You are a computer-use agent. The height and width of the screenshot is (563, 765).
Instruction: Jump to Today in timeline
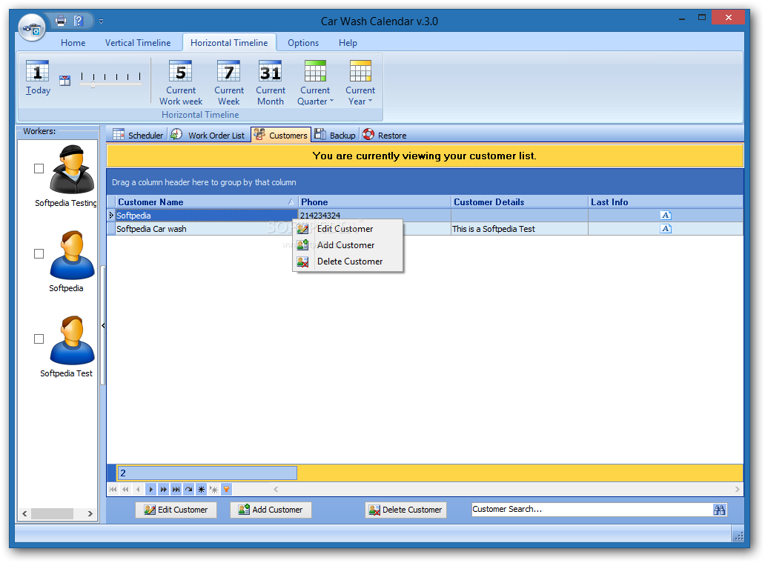tap(38, 78)
